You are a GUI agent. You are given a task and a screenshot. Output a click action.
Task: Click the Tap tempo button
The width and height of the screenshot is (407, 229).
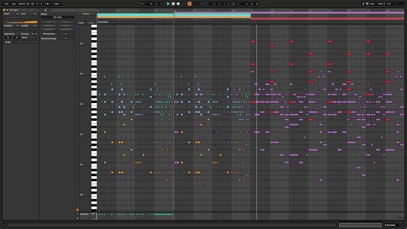(x=14, y=4)
